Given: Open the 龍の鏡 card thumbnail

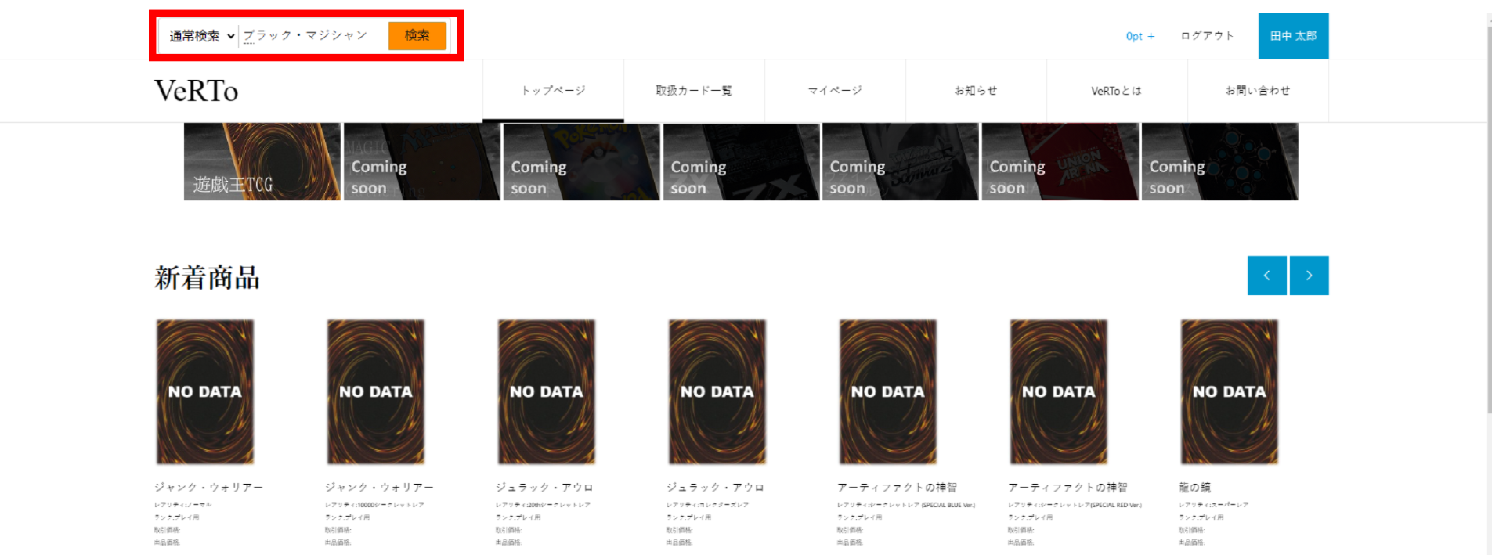Looking at the screenshot, I should coord(1230,391).
